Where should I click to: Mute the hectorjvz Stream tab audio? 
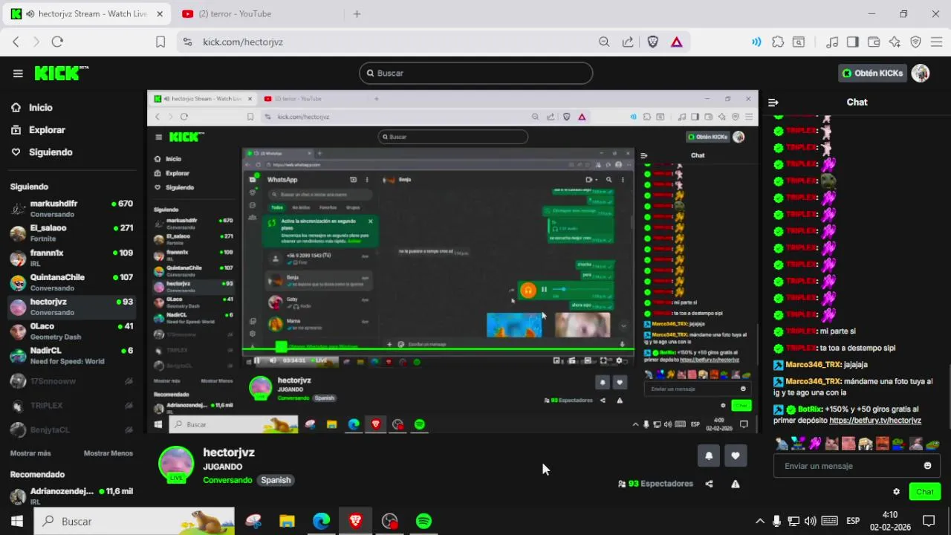30,13
